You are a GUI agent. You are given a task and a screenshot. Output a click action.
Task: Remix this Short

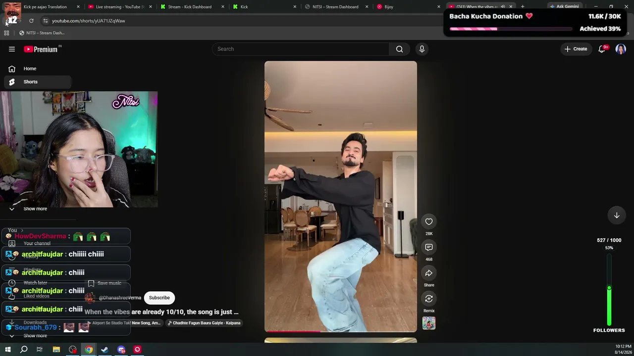tap(429, 299)
